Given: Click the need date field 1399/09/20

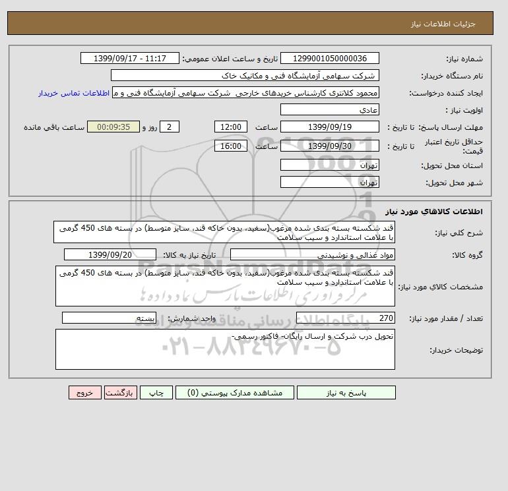Looking at the screenshot, I should coord(110,254).
